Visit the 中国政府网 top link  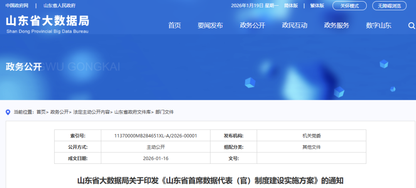[x=17, y=6]
